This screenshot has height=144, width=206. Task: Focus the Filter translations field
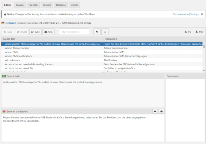[74, 32]
